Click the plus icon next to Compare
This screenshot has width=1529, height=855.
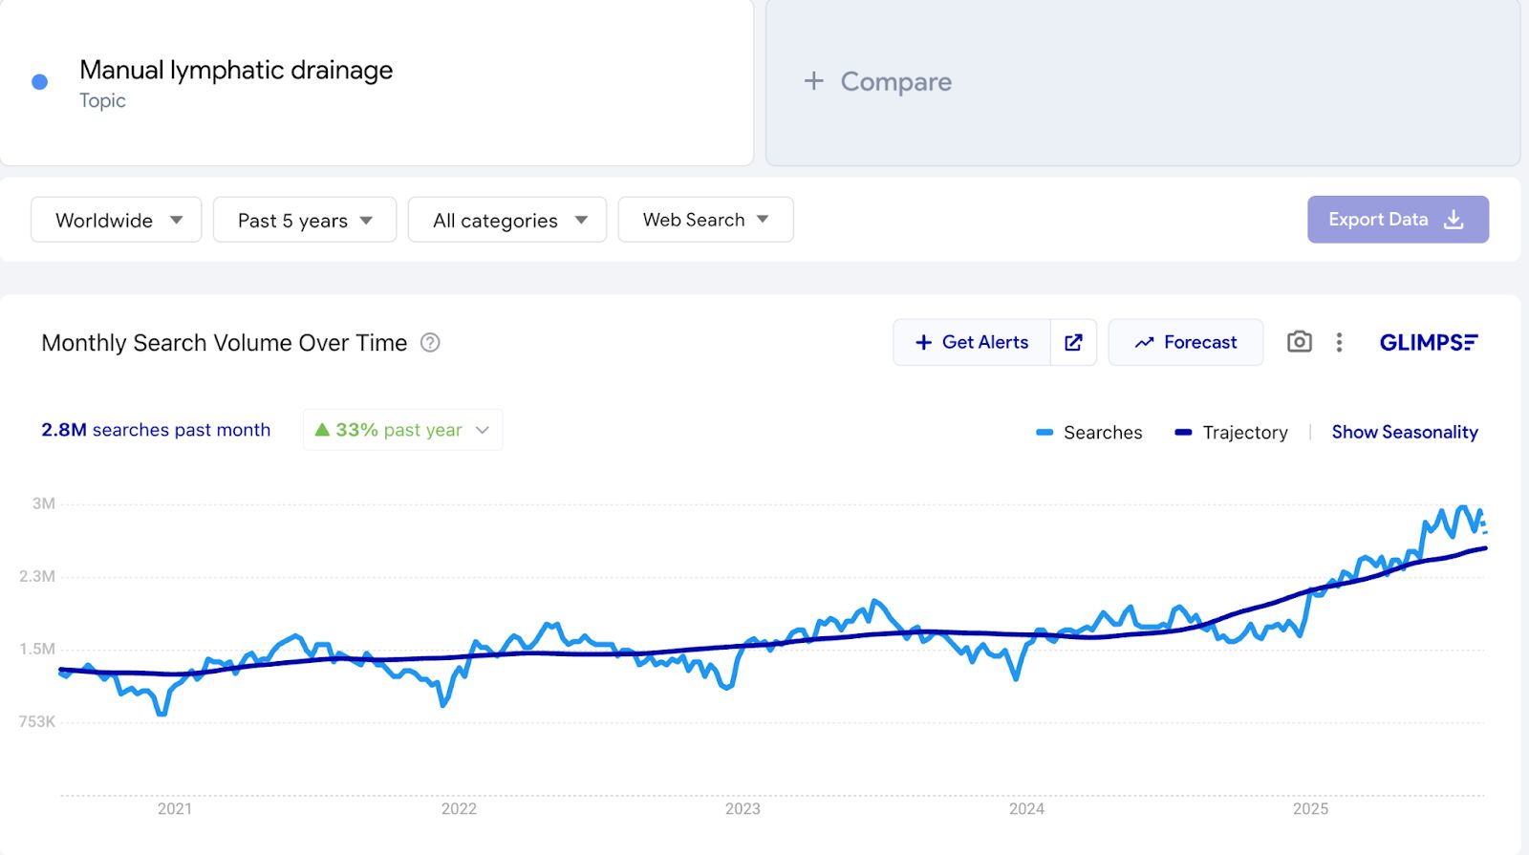coord(813,81)
